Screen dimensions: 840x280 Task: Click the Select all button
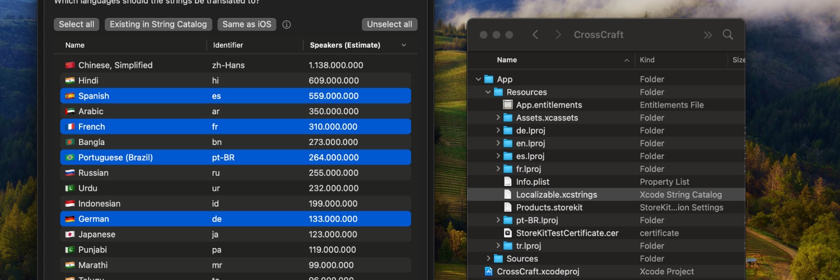[77, 24]
